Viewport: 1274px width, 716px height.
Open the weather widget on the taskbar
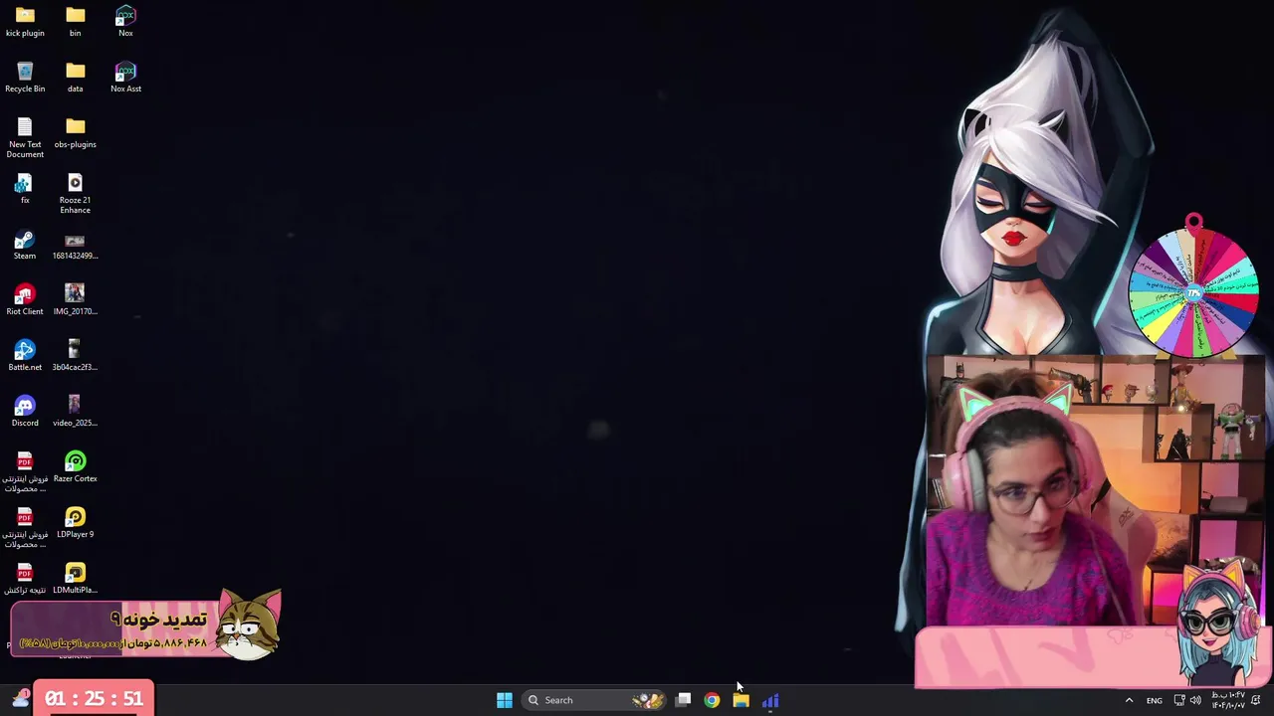[20, 699]
